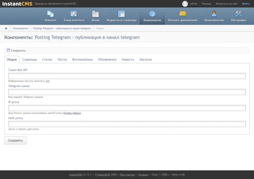The image size is (254, 179).
Task: Go to Виджеты и страницы
Action: point(122,16)
